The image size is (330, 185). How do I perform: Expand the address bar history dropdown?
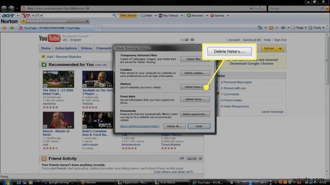[251, 9]
